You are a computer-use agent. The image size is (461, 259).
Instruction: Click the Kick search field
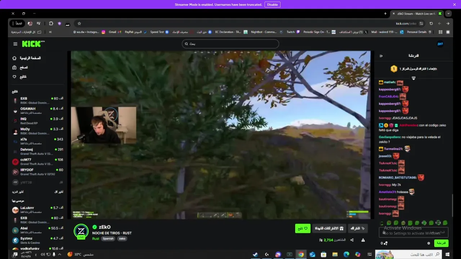(x=230, y=44)
